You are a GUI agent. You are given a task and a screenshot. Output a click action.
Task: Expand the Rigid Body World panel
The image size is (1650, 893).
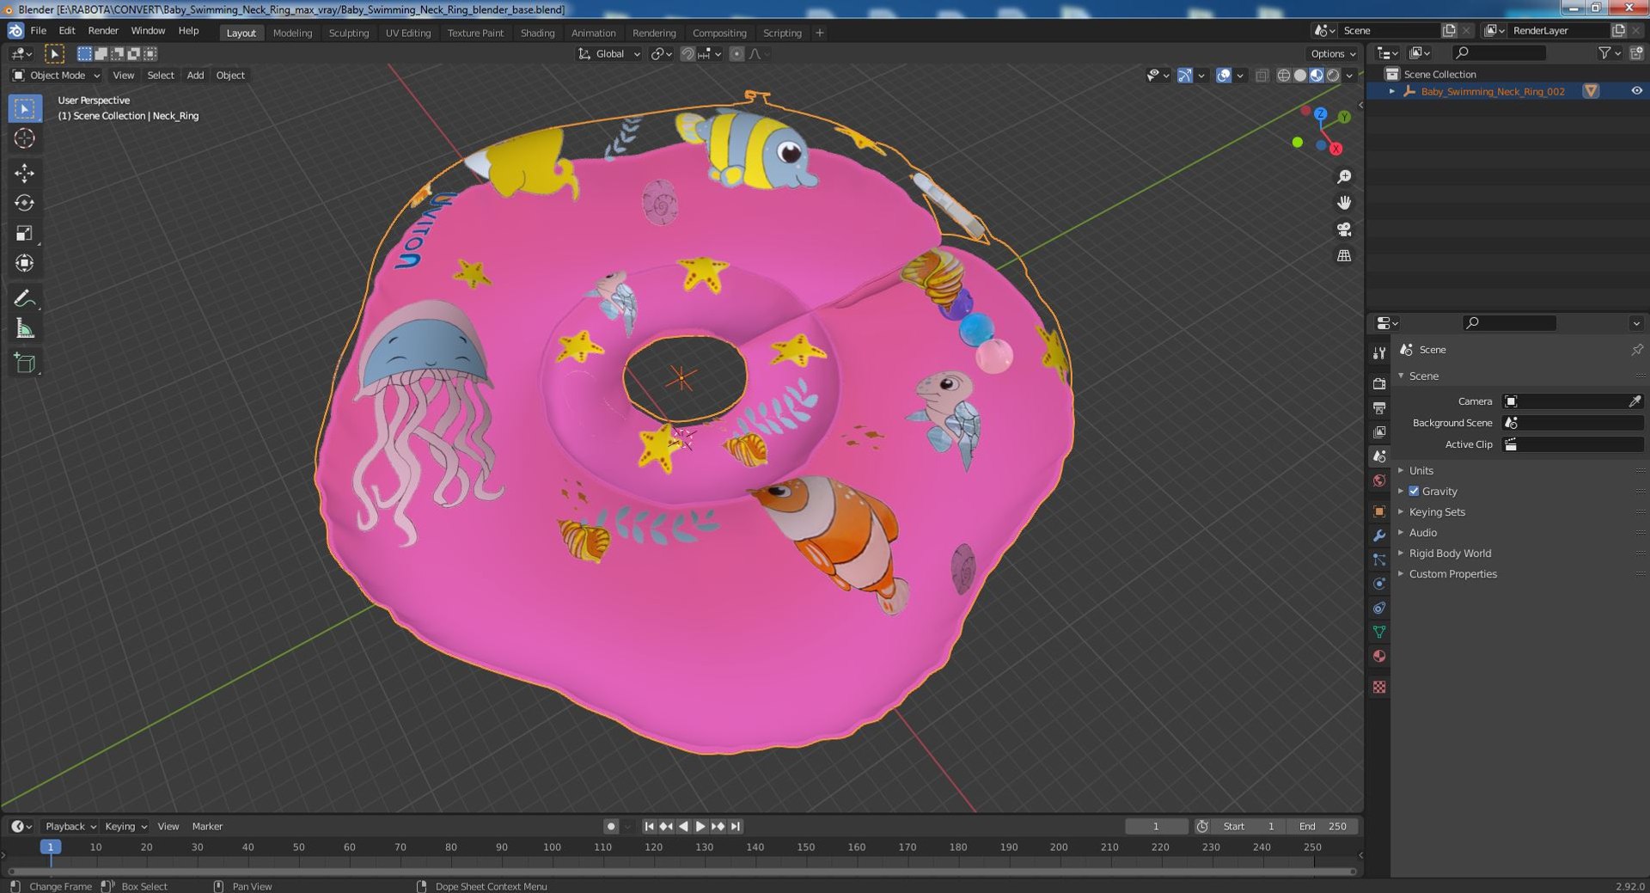pos(1450,554)
